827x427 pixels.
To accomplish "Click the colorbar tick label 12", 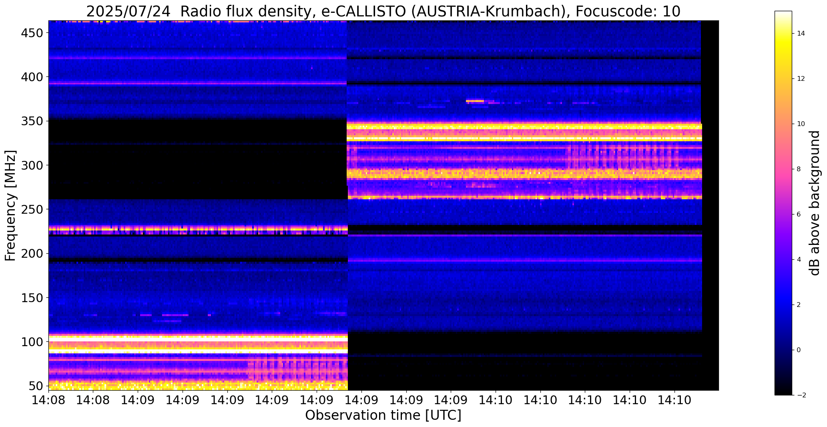I will click(x=801, y=79).
